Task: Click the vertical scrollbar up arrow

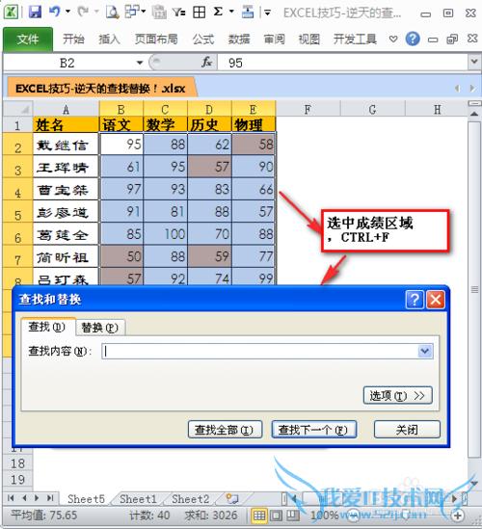Action: [x=474, y=114]
